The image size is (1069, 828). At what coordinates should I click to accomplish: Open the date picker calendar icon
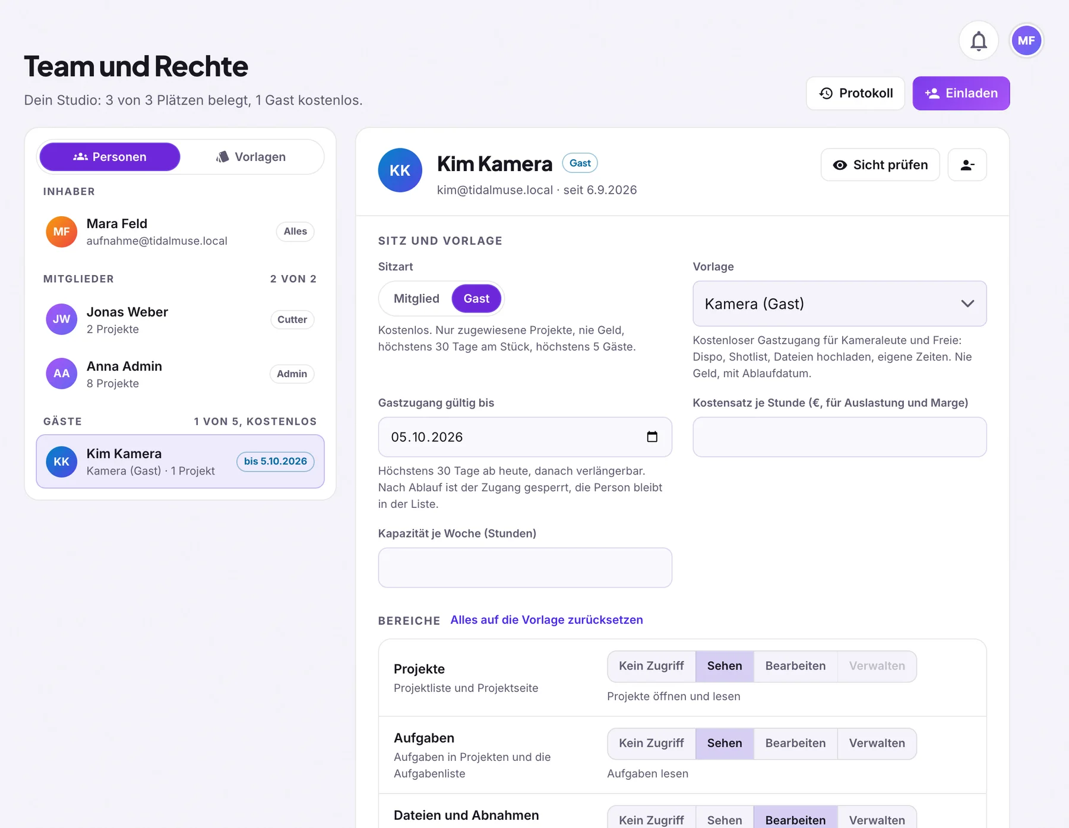pos(652,437)
